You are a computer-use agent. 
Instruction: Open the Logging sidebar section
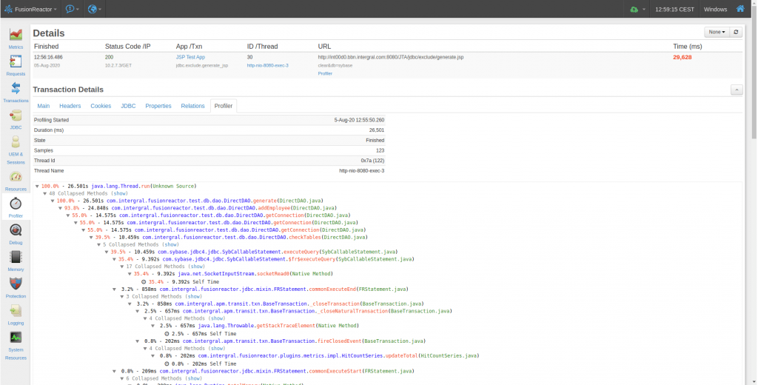pos(16,315)
